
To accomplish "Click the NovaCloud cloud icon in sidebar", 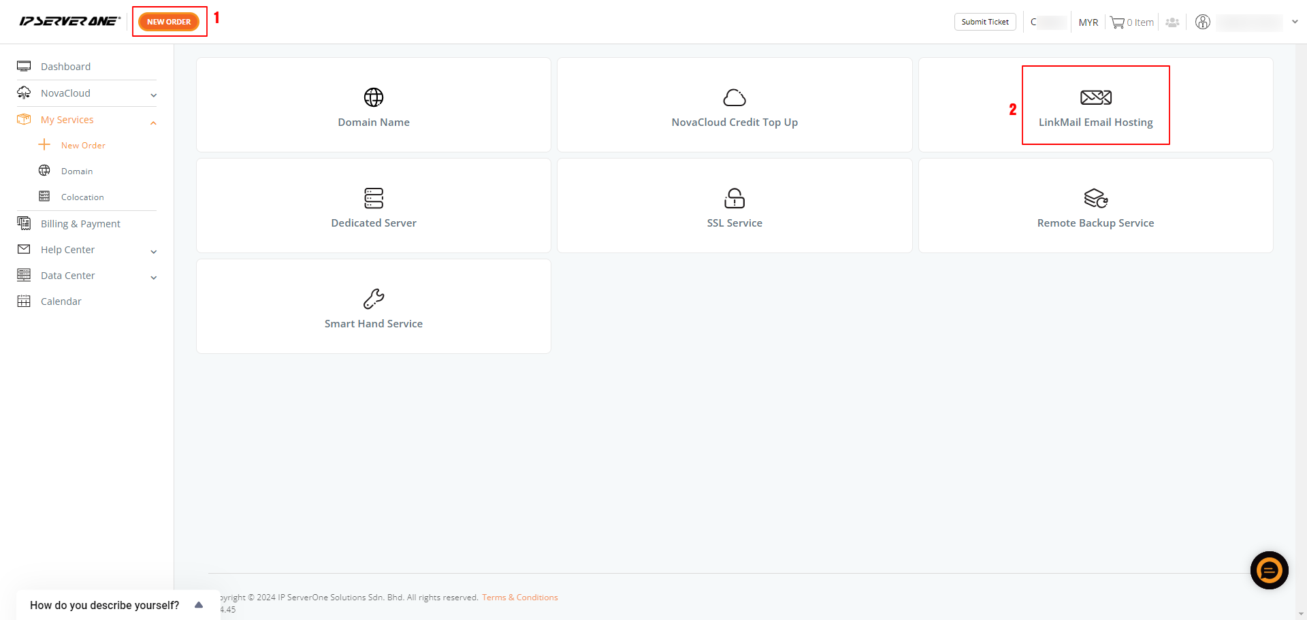I will 24,93.
